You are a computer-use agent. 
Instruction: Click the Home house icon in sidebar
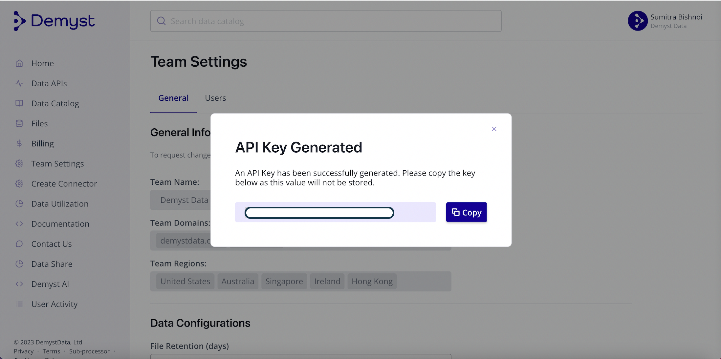(19, 63)
